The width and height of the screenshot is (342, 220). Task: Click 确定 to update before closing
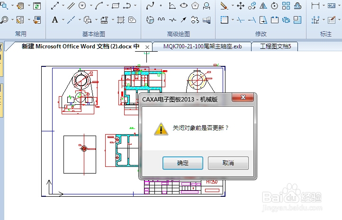(183, 163)
